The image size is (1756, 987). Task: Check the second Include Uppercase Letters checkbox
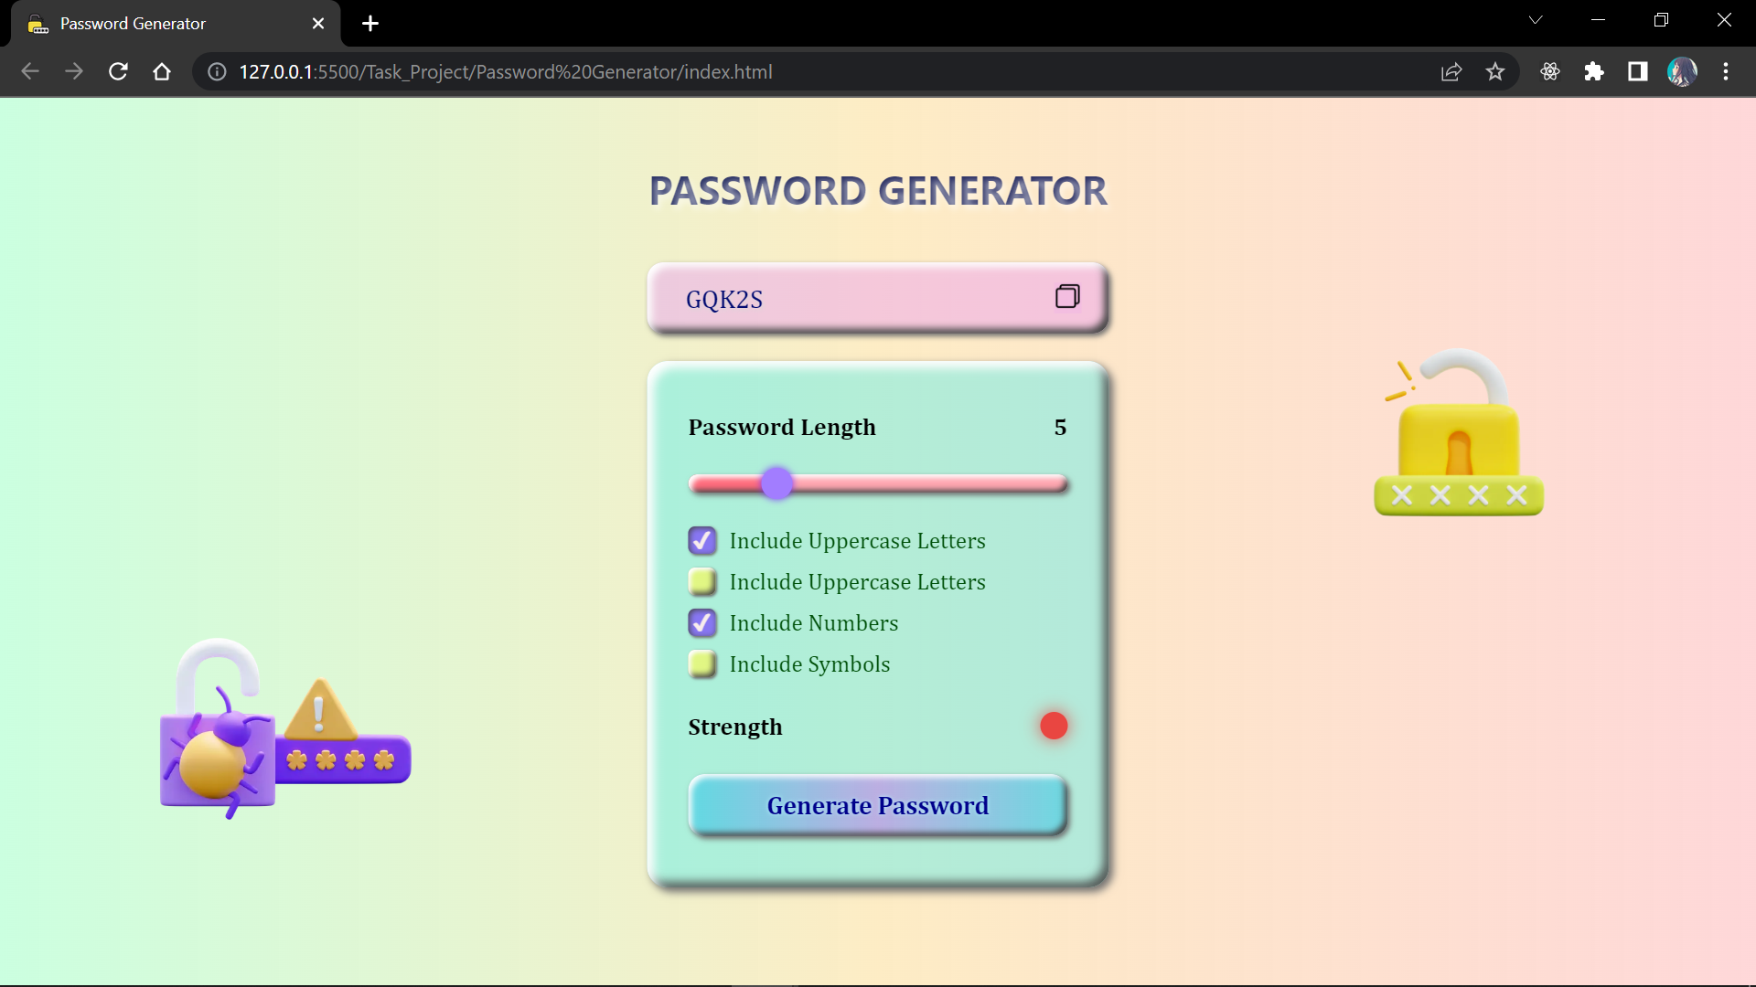(701, 581)
